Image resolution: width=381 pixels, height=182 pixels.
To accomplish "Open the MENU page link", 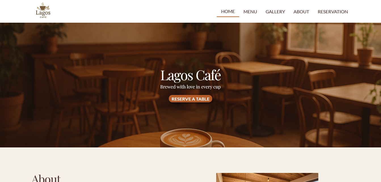I will pos(250,12).
